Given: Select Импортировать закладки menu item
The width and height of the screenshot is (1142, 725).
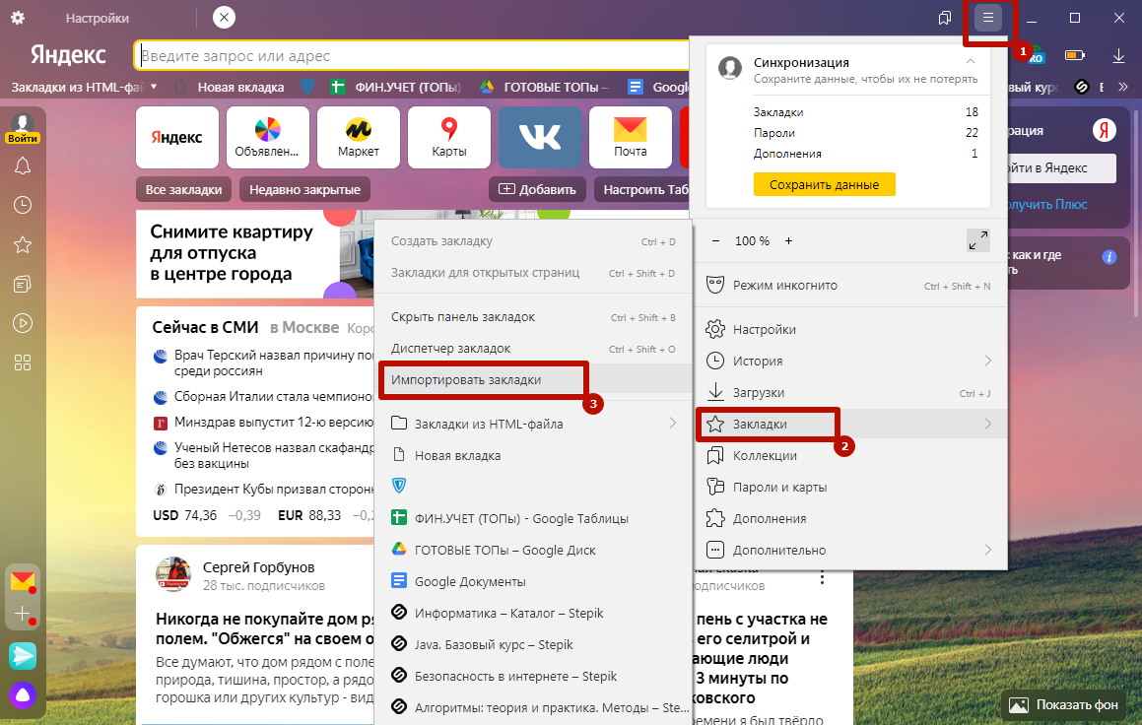Looking at the screenshot, I should (x=466, y=379).
